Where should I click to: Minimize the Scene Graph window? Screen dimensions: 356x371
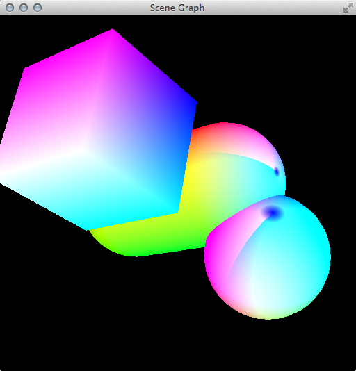click(x=24, y=8)
